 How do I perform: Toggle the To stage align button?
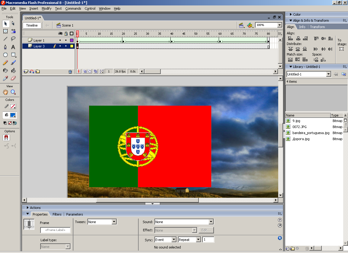[x=342, y=49]
